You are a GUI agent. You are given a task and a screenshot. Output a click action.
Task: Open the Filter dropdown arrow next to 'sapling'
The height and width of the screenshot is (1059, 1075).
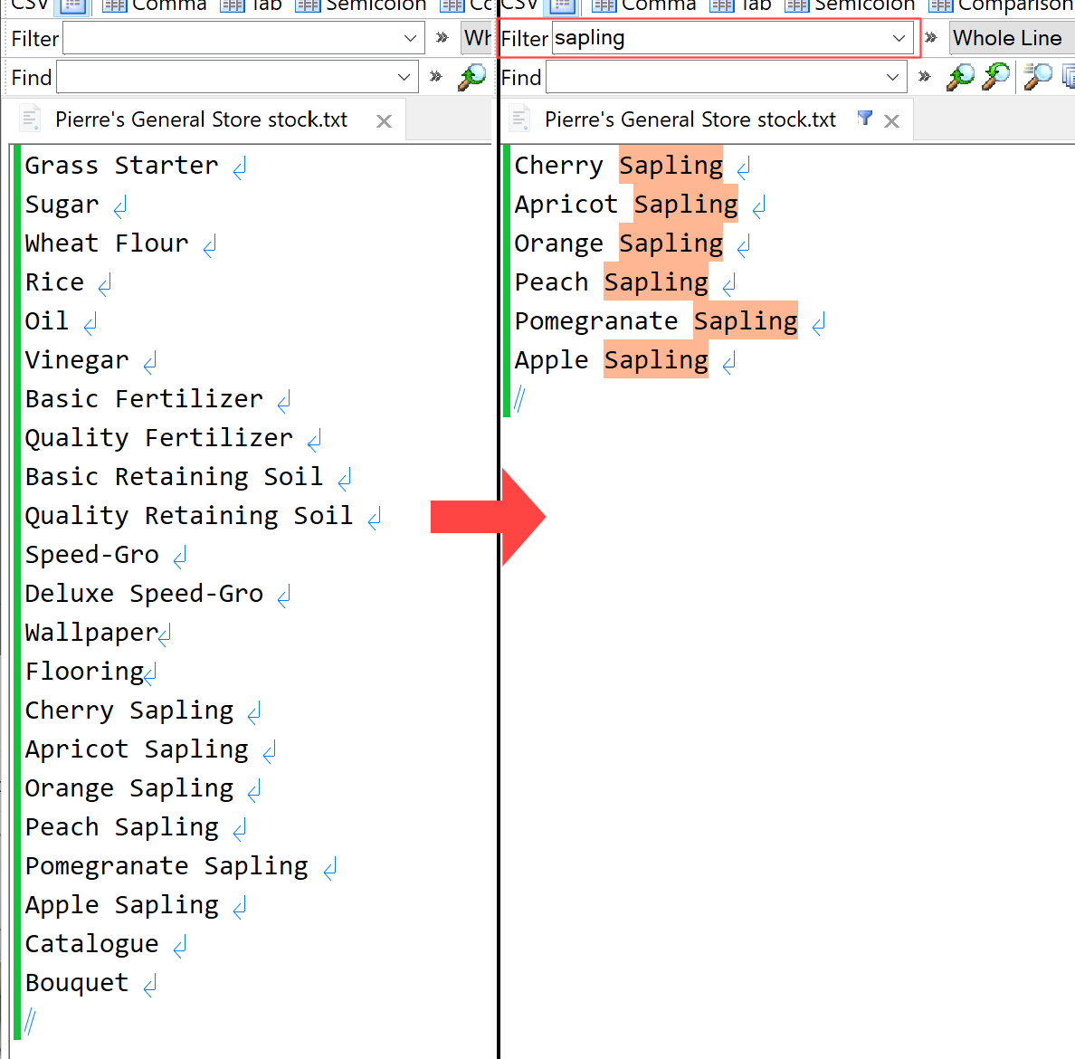point(899,38)
